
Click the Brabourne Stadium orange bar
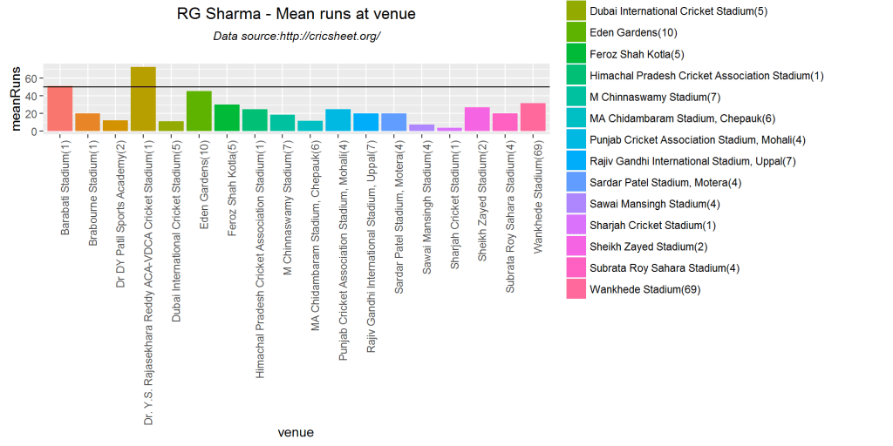pyautogui.click(x=88, y=123)
